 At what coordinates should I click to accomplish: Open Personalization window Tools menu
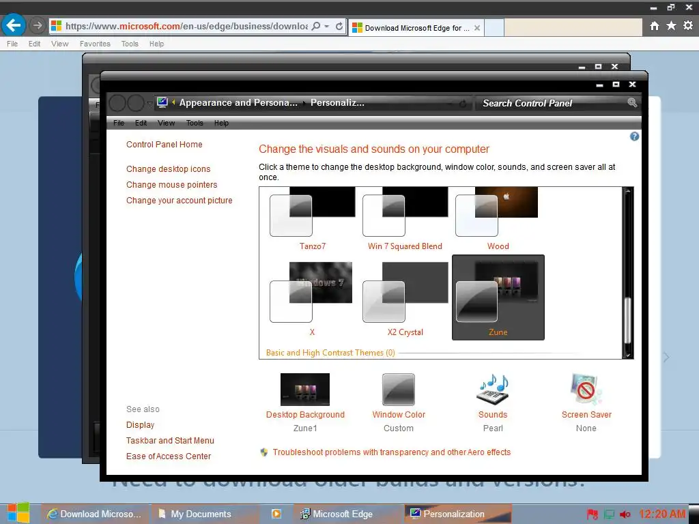195,123
